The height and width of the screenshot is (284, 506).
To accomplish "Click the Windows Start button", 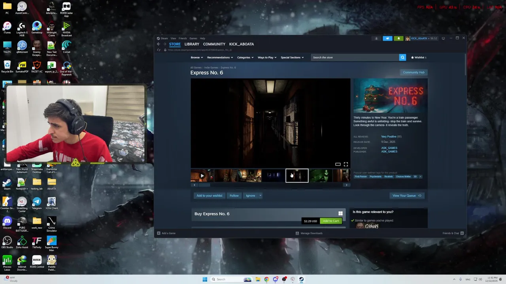I will pos(205,279).
